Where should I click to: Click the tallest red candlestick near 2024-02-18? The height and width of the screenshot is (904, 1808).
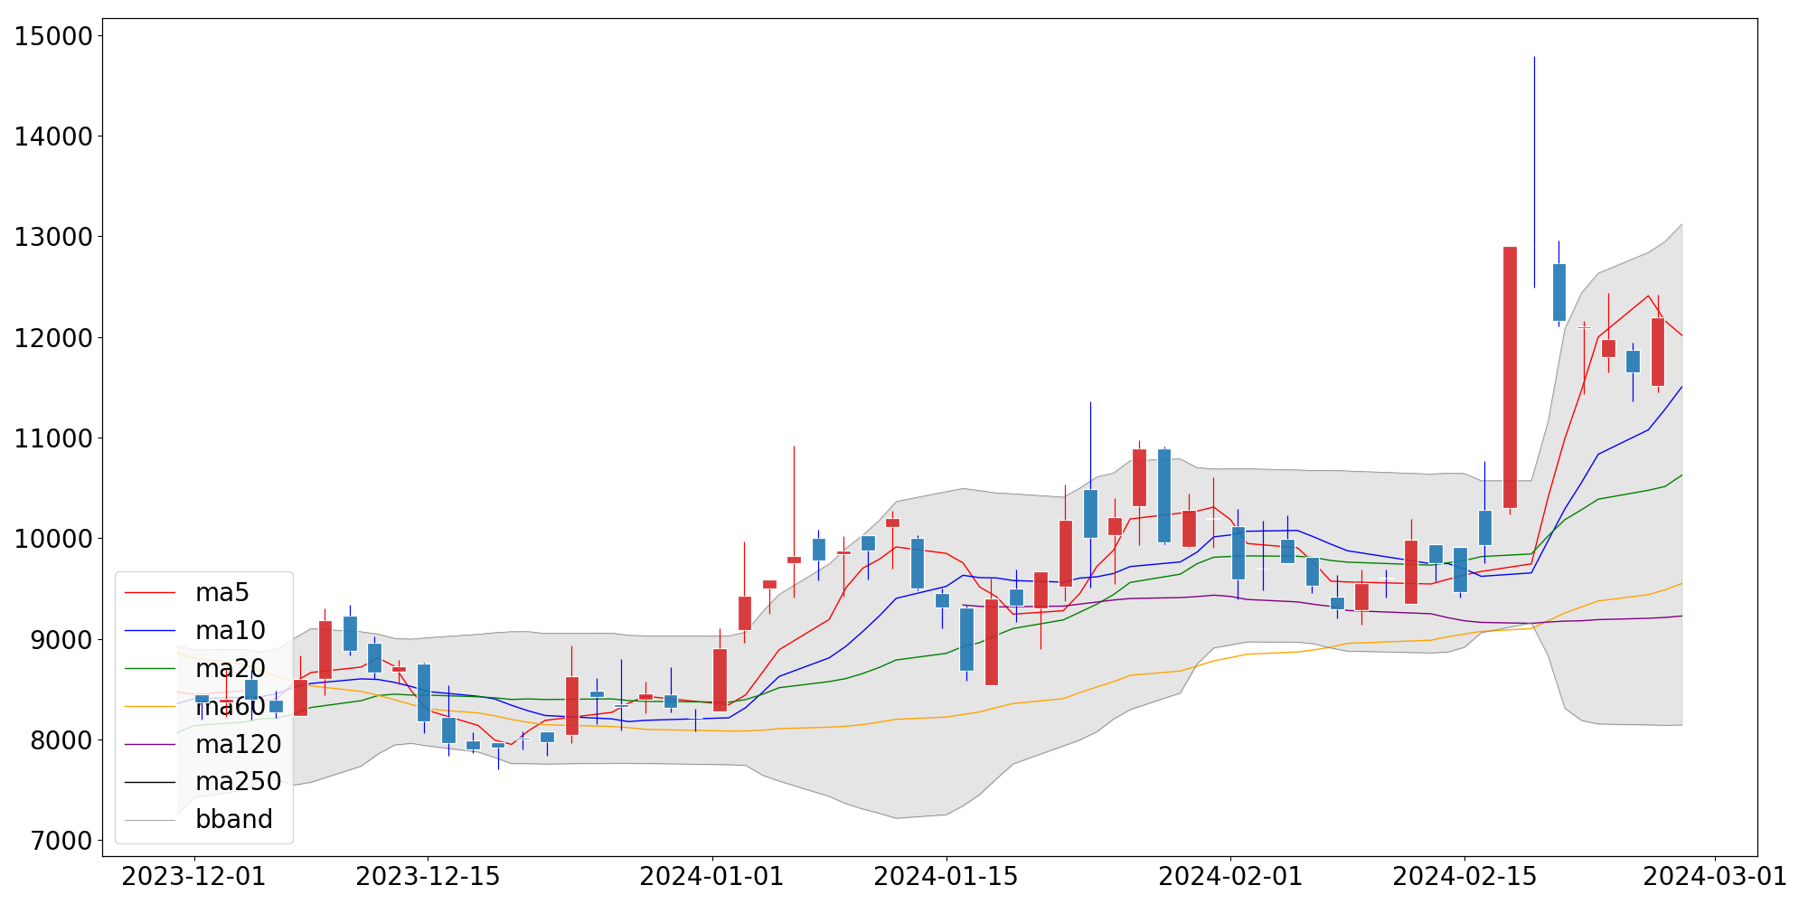(x=1510, y=377)
